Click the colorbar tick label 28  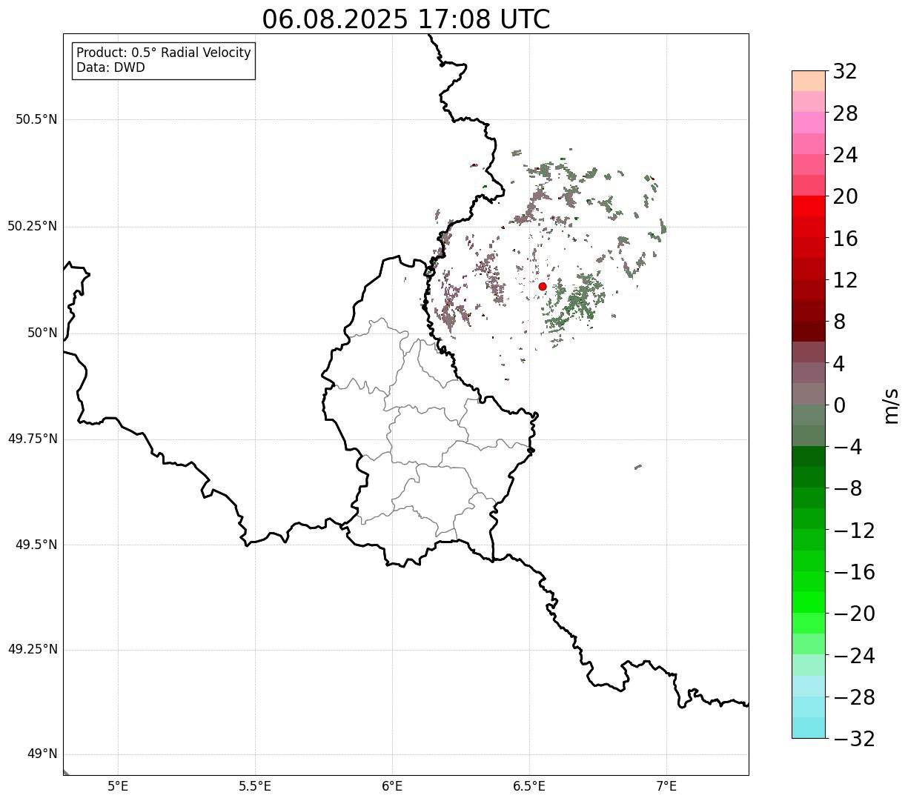coord(845,113)
